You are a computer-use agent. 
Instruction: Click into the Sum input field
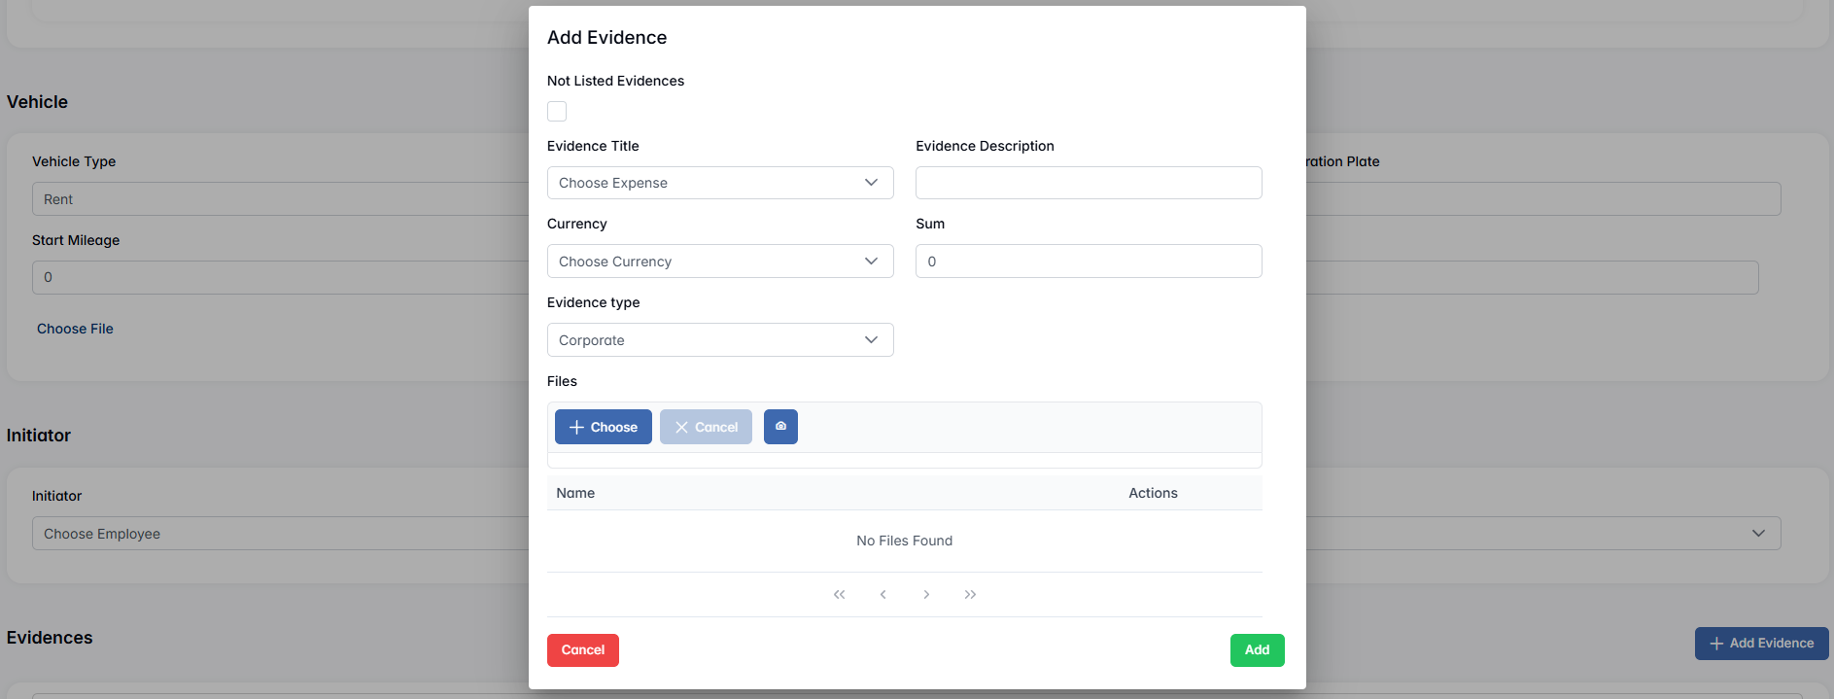coord(1088,262)
